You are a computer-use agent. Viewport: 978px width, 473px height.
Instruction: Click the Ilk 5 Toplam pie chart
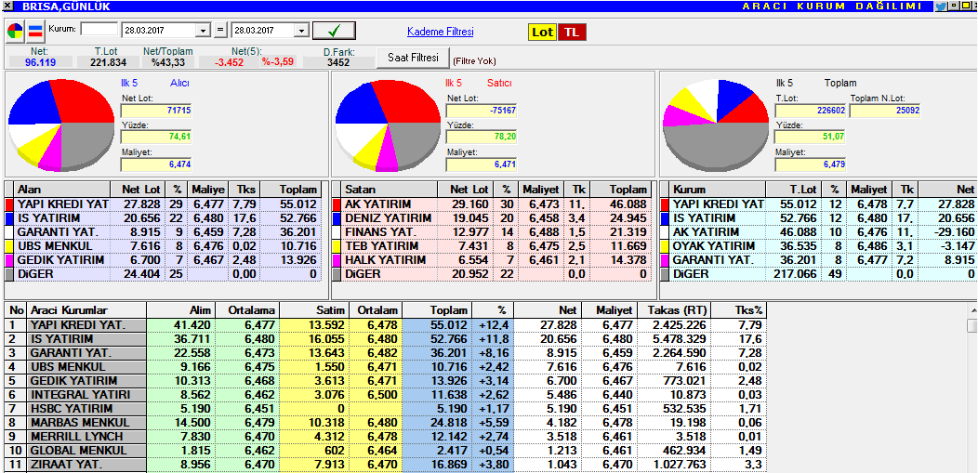(716, 125)
